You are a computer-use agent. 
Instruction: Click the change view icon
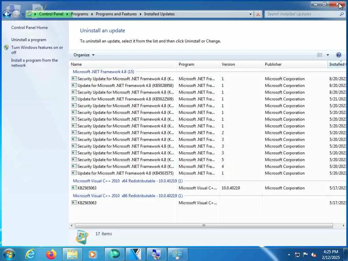click(x=320, y=55)
